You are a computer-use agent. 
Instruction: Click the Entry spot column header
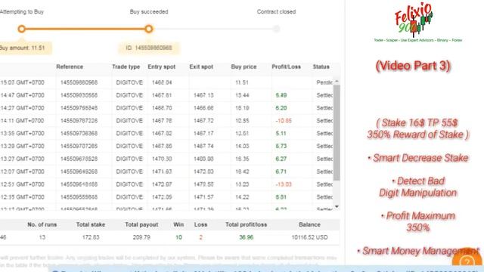pos(161,67)
